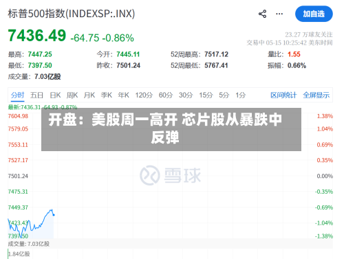The height and width of the screenshot is (259, 344).
Task: Open the 周K chart tab
Action: [x=72, y=95]
